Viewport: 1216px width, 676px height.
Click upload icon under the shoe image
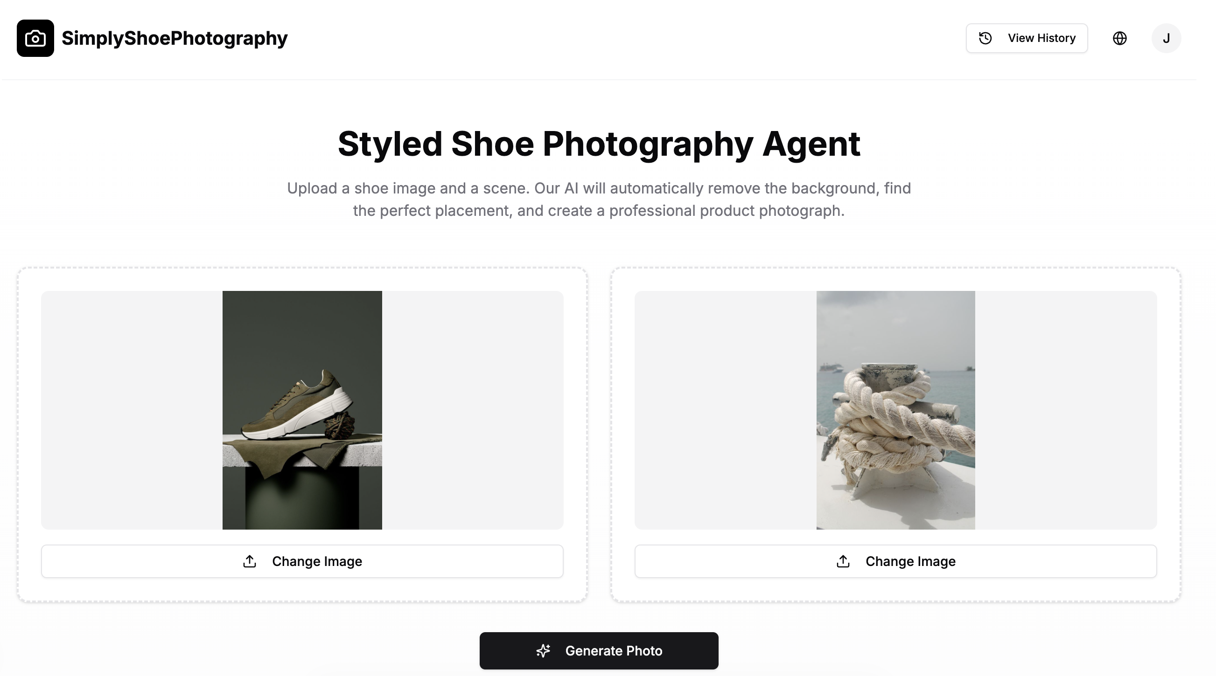[250, 561]
